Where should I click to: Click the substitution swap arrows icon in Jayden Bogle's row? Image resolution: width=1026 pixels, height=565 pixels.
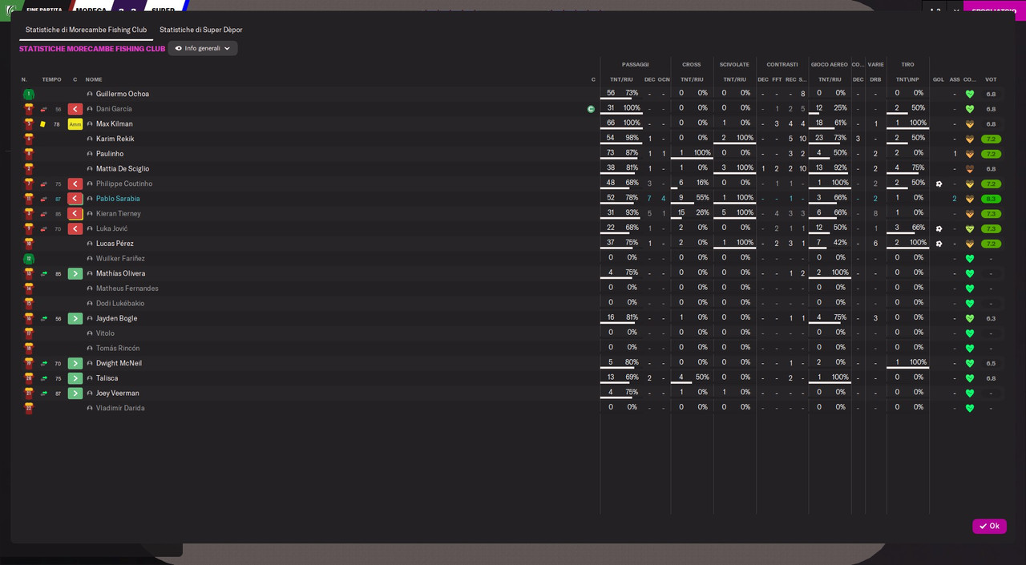pyautogui.click(x=44, y=318)
